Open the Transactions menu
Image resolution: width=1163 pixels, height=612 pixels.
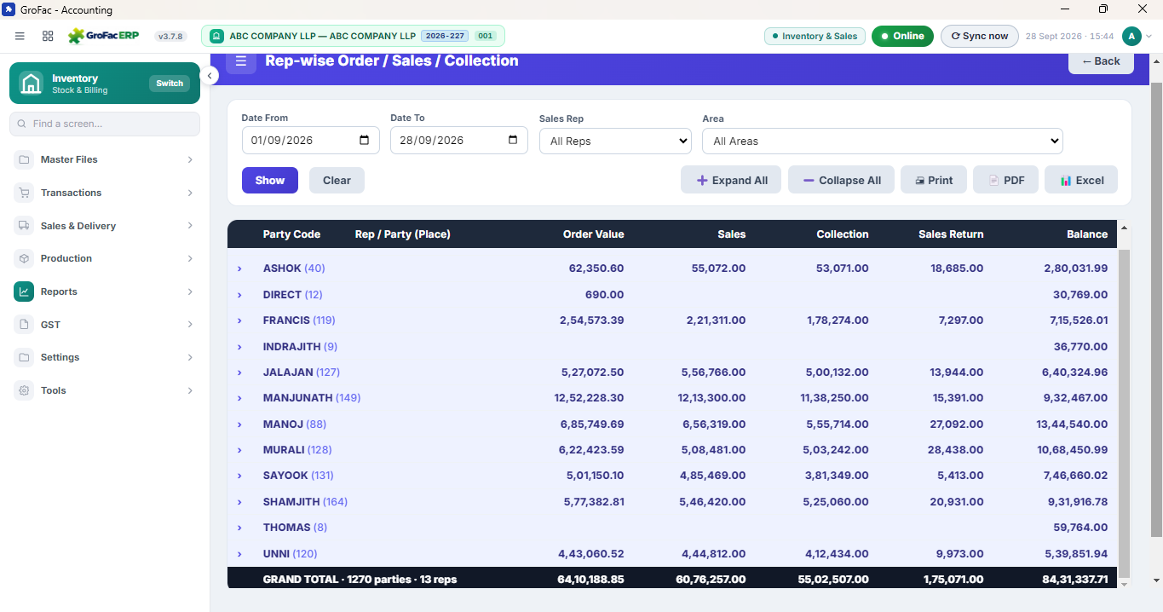105,193
